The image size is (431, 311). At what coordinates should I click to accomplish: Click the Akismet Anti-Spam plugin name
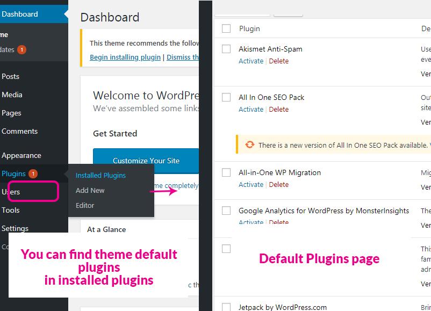270,49
